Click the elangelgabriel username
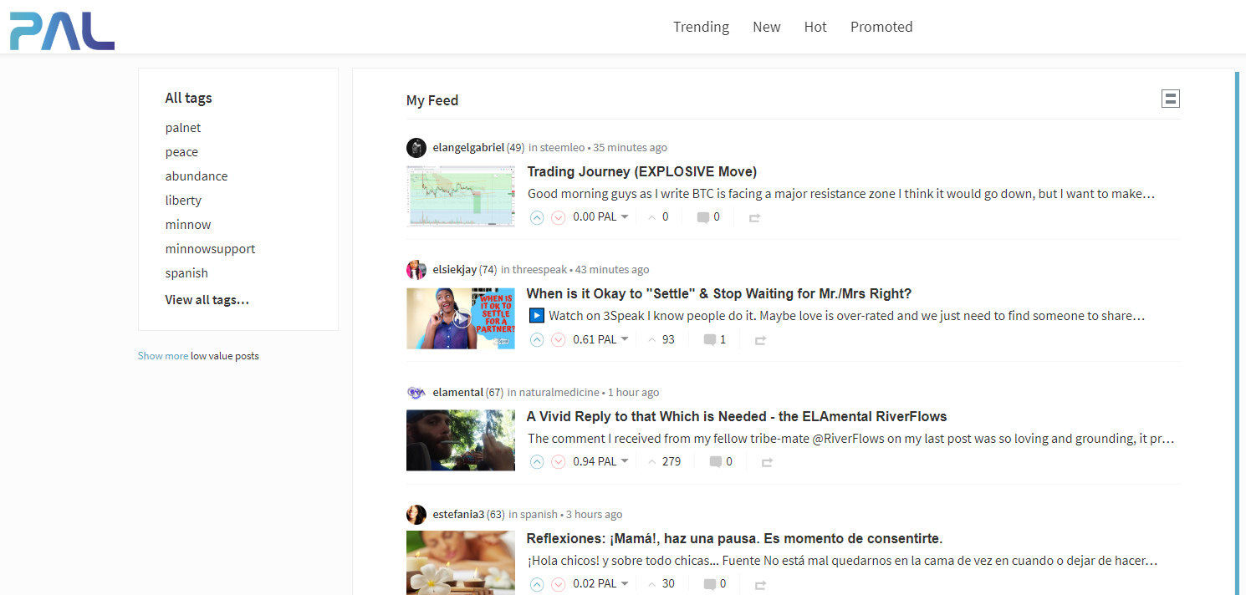This screenshot has width=1246, height=595. click(468, 148)
